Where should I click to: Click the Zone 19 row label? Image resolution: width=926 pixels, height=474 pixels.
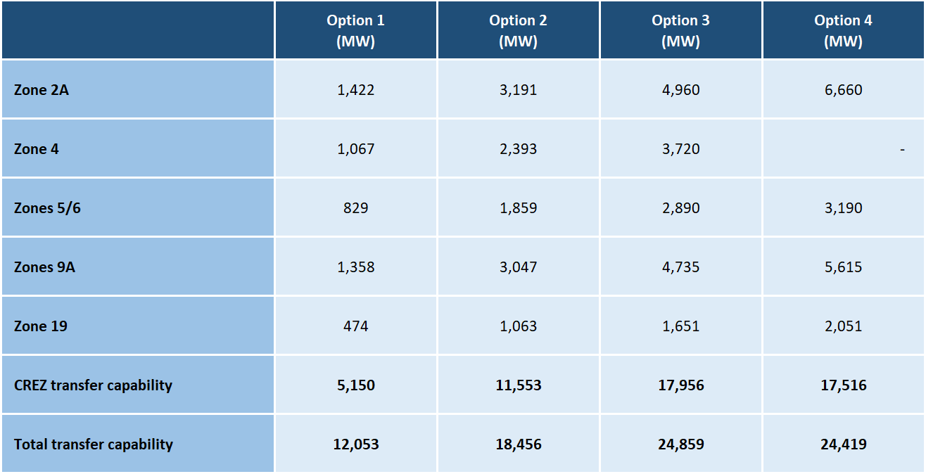tap(41, 326)
